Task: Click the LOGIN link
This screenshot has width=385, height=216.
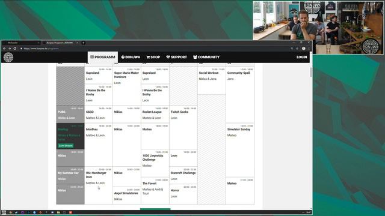Action: [x=301, y=57]
